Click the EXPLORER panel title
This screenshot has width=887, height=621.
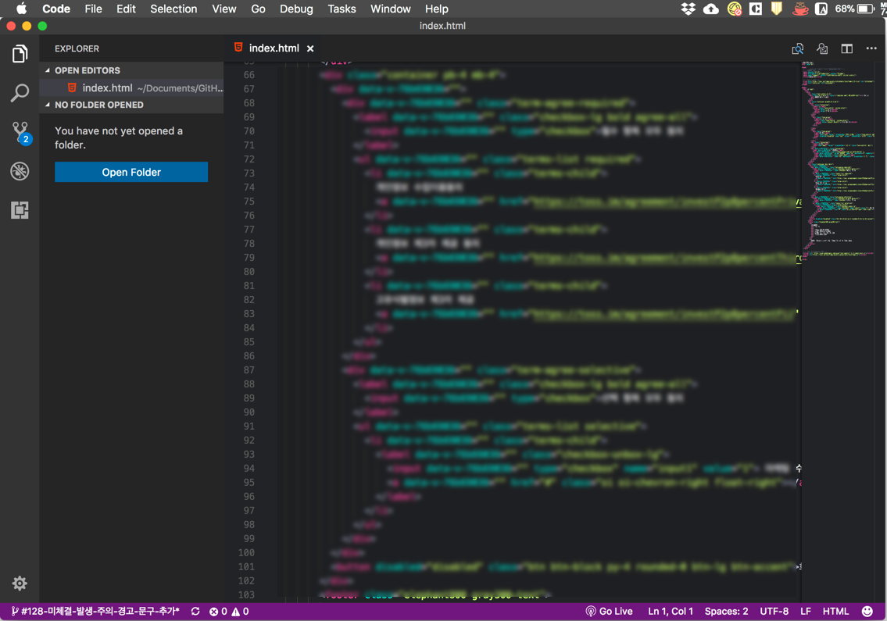click(77, 48)
